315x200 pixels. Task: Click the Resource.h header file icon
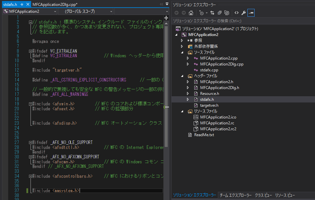point(196,94)
